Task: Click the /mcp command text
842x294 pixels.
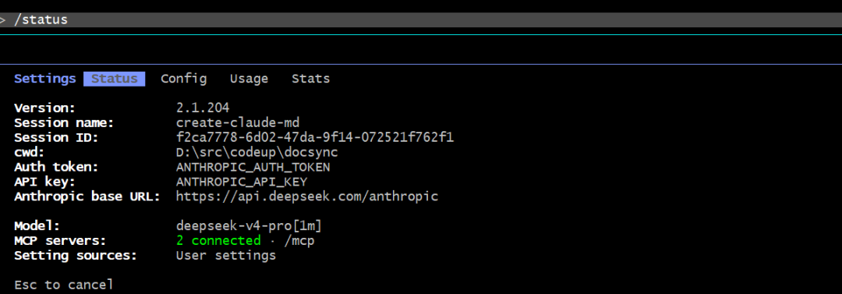Action: pos(299,241)
